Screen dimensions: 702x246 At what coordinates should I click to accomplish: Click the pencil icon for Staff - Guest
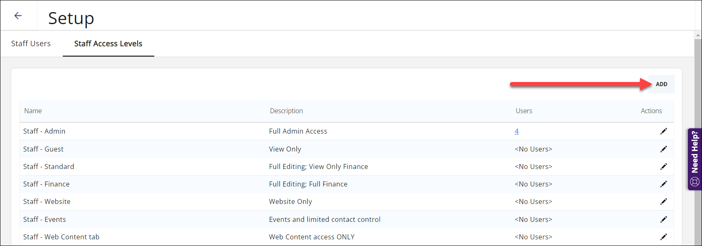(x=664, y=149)
